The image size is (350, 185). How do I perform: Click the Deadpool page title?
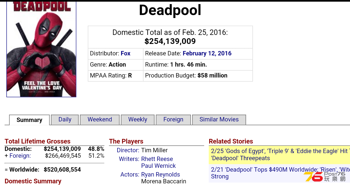click(x=170, y=10)
